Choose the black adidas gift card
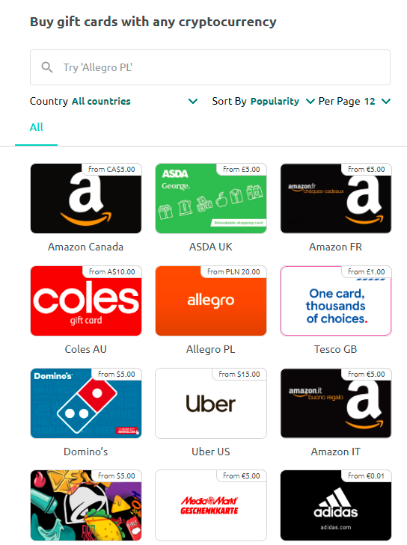This screenshot has height=545, width=407. point(336,505)
